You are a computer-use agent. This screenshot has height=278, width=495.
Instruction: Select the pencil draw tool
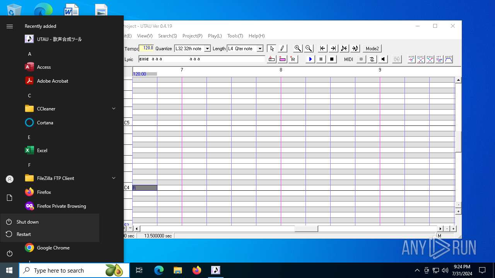coord(282,48)
